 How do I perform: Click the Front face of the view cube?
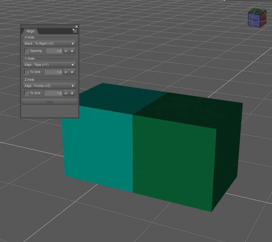click(x=254, y=20)
